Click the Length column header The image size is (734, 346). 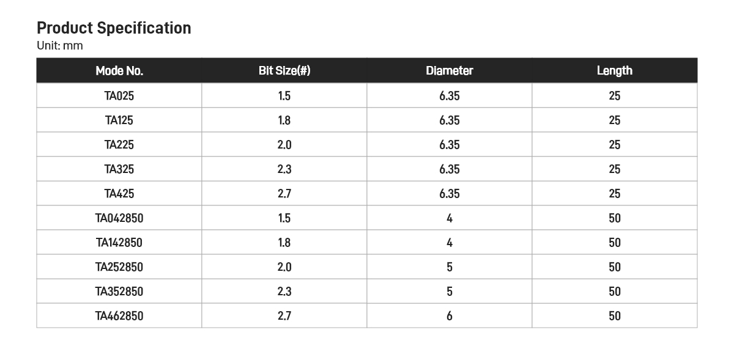point(615,71)
